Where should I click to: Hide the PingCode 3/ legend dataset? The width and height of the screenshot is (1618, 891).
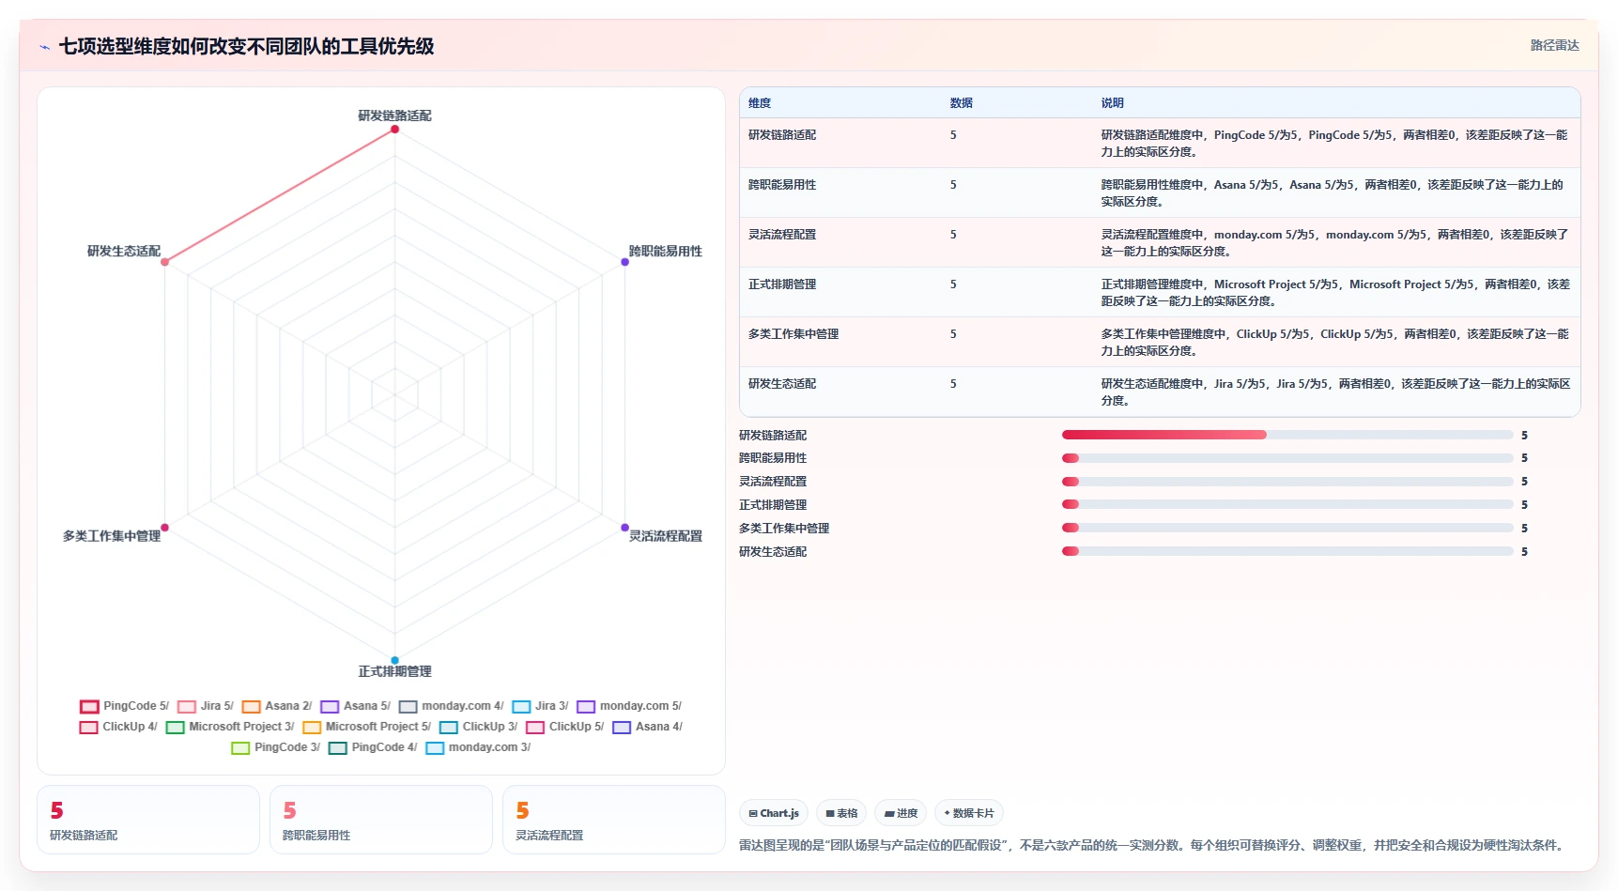tap(275, 747)
